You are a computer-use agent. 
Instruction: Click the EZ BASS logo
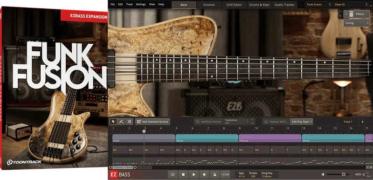[x=120, y=175]
